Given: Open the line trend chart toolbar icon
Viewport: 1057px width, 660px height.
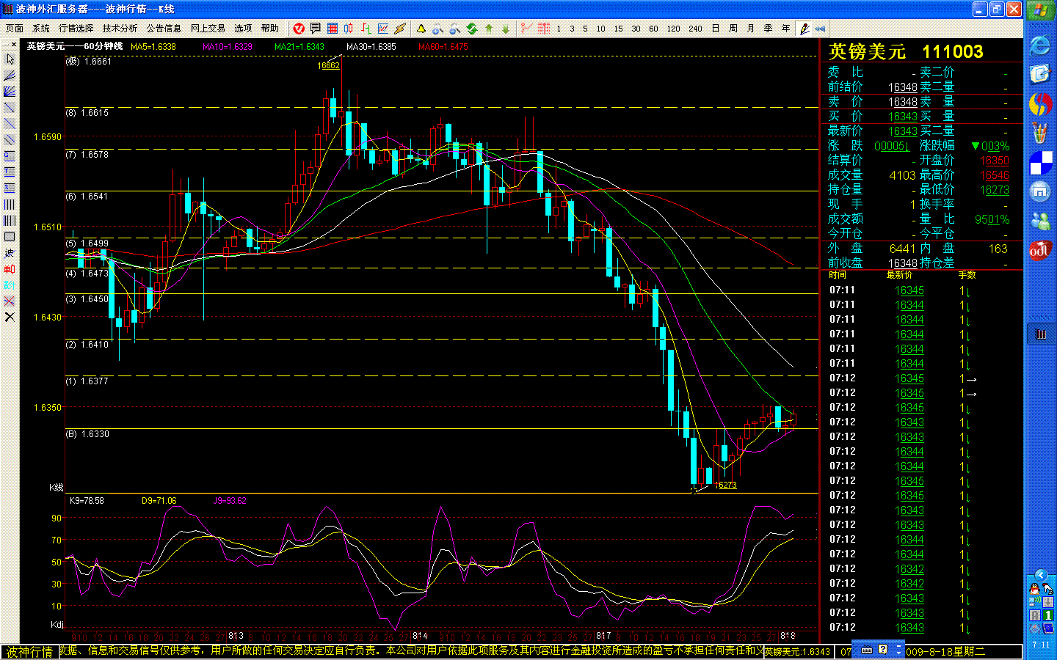Looking at the screenshot, I should pos(382,29).
